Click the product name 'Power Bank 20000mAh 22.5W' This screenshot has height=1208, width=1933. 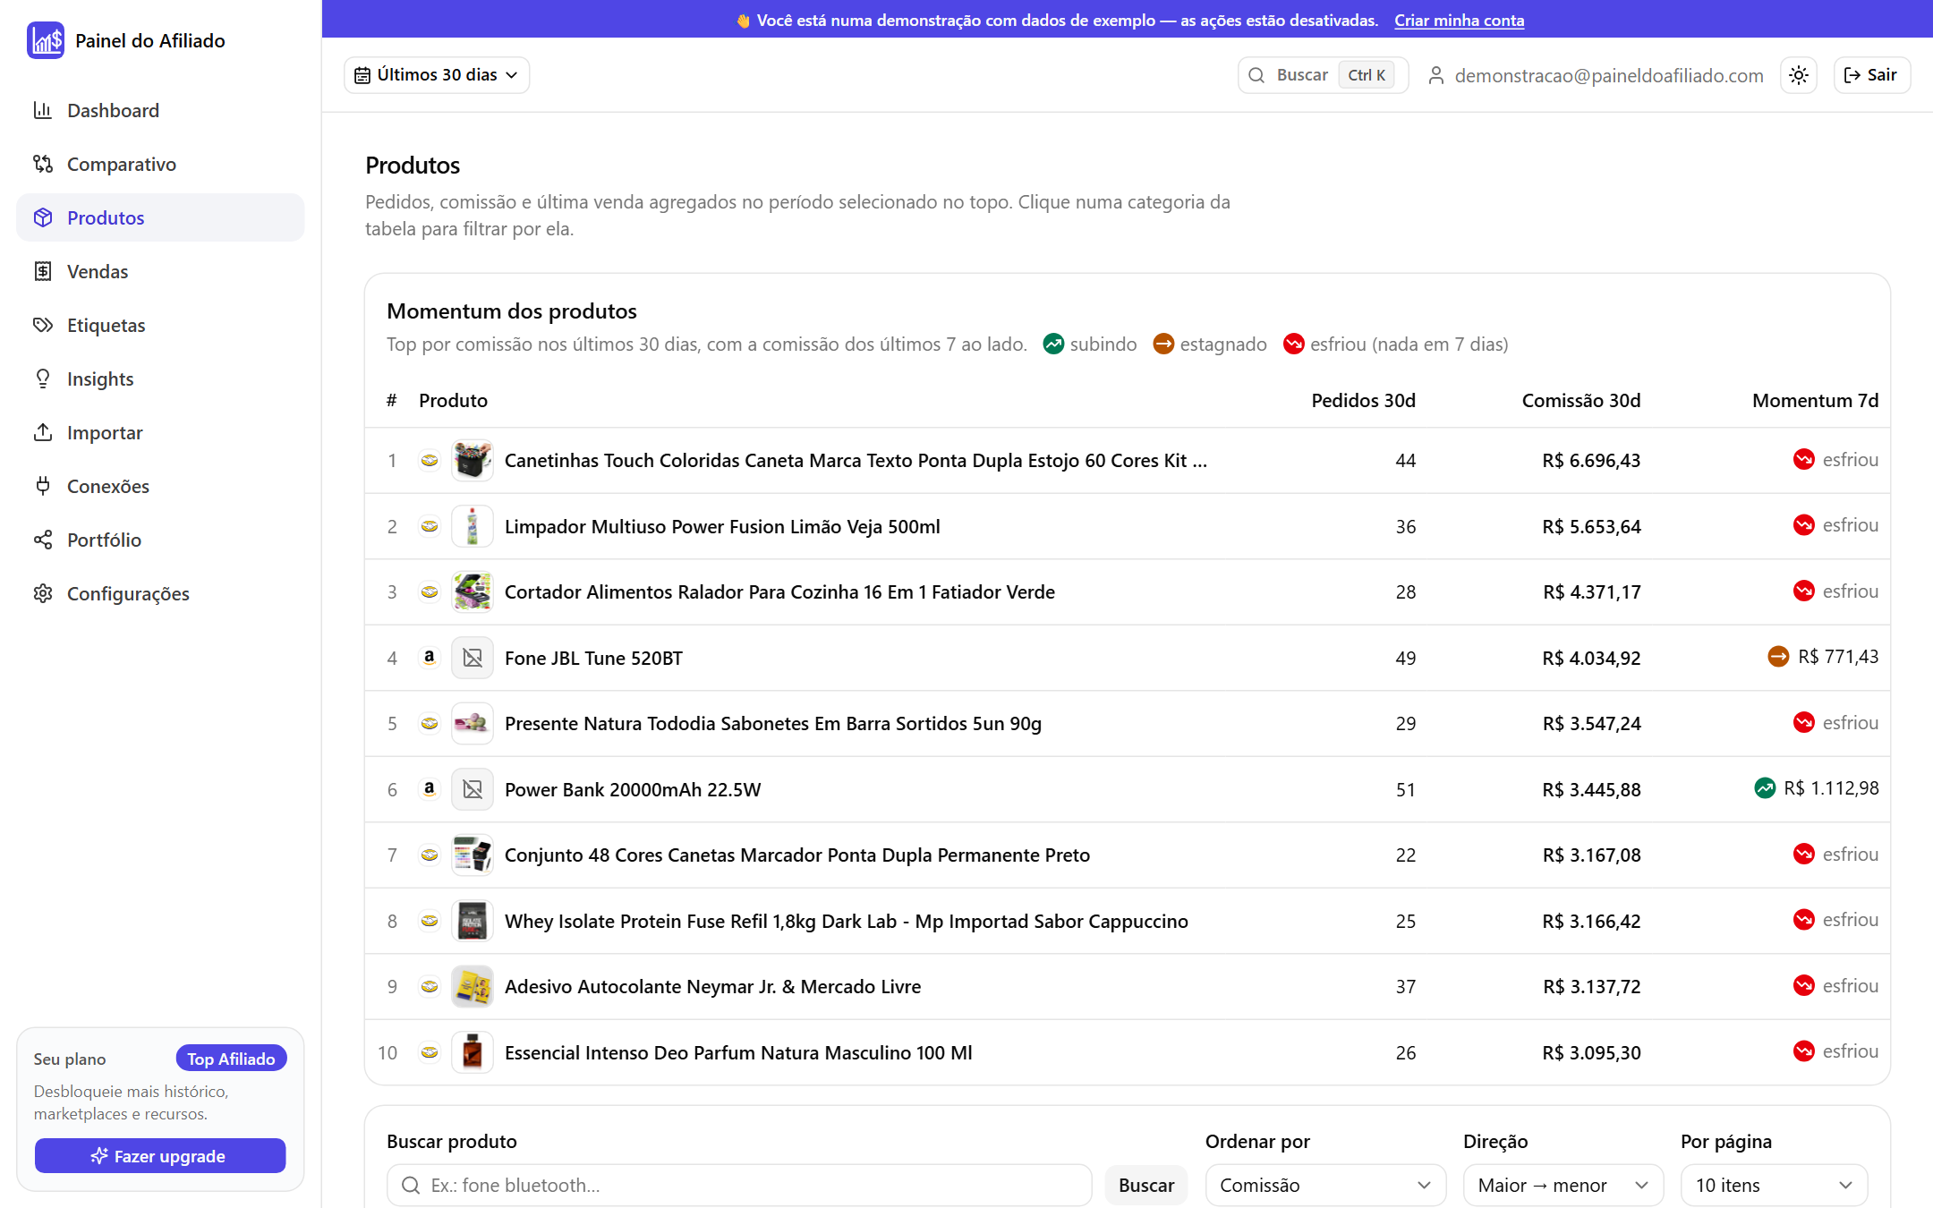pos(633,789)
